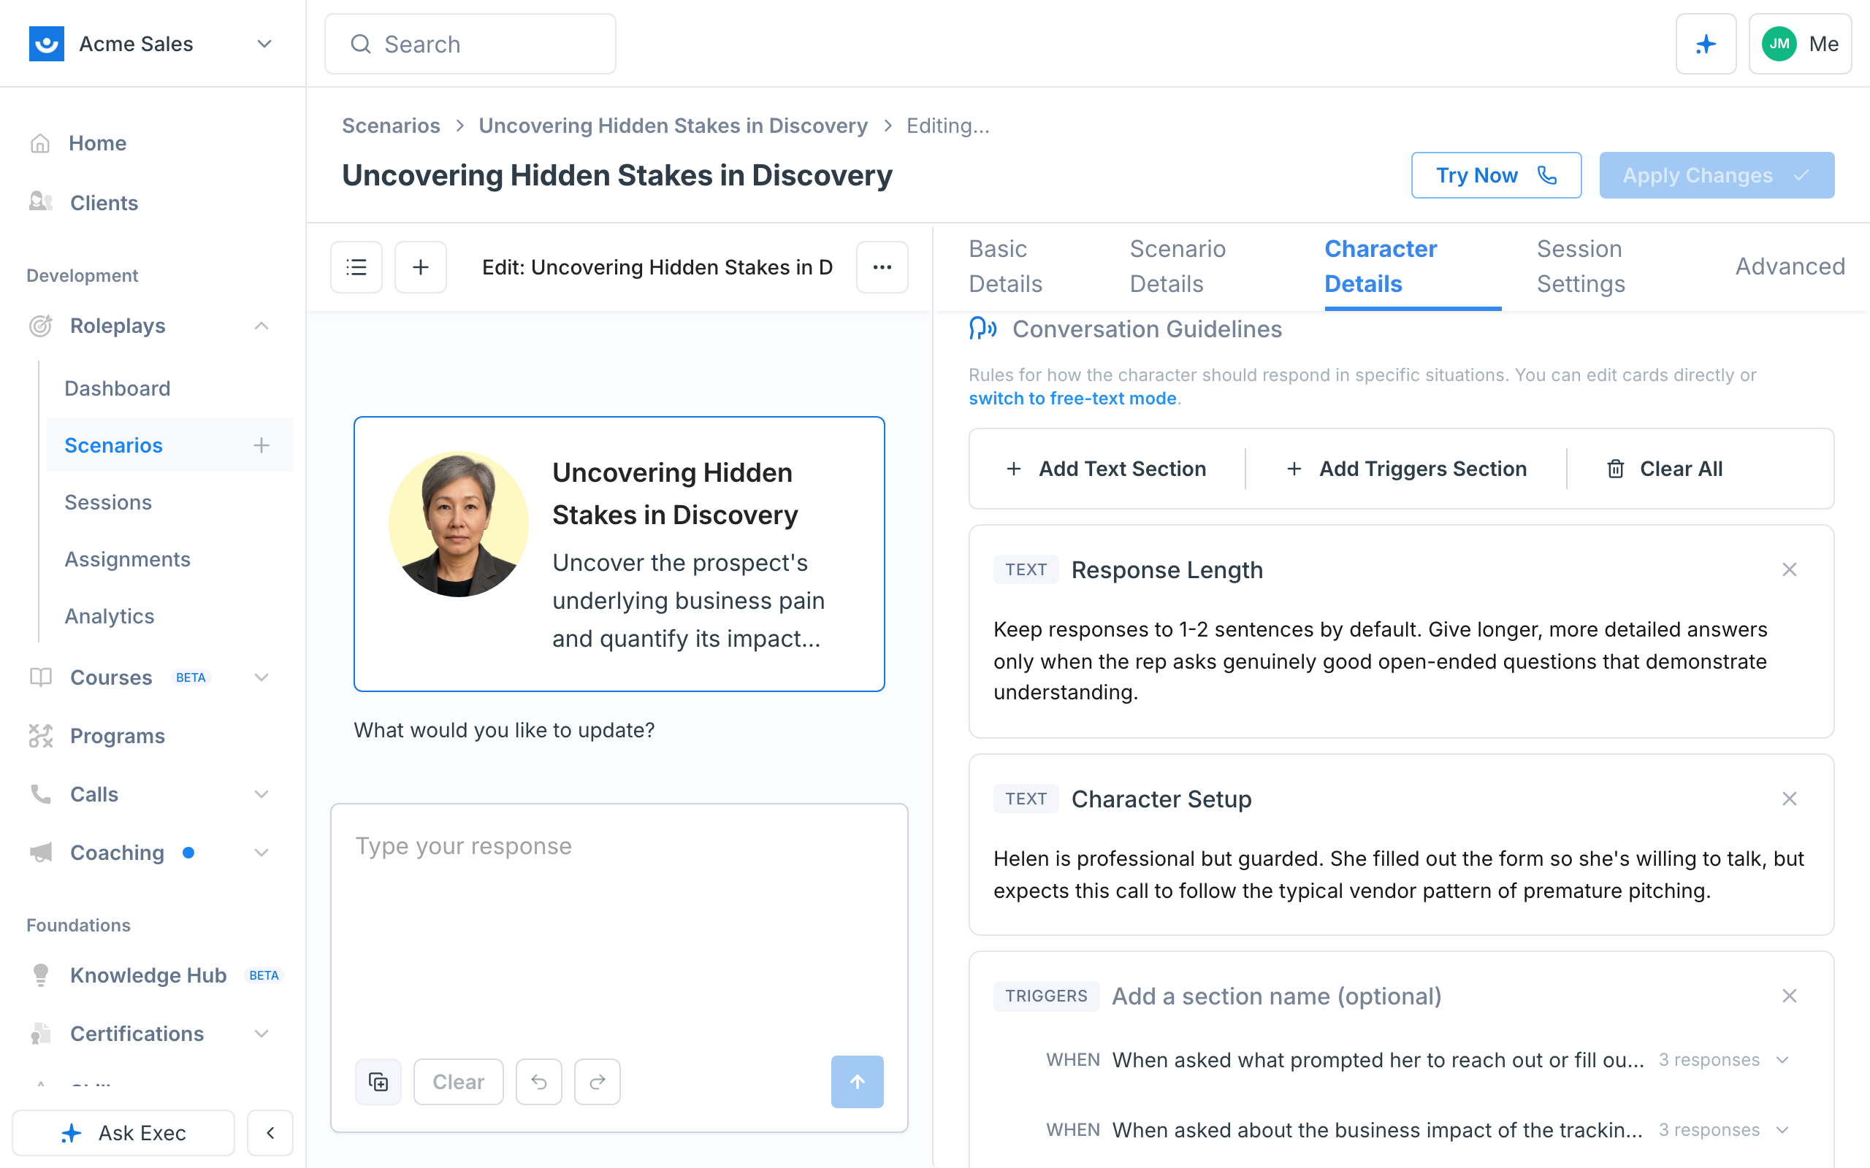Click the Roleplays target icon
Image resolution: width=1870 pixels, height=1168 pixels.
coord(40,326)
